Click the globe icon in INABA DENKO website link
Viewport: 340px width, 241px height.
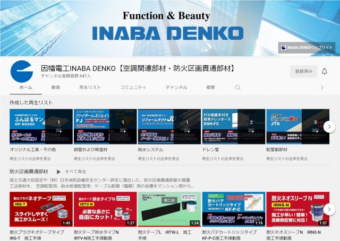pyautogui.click(x=283, y=48)
